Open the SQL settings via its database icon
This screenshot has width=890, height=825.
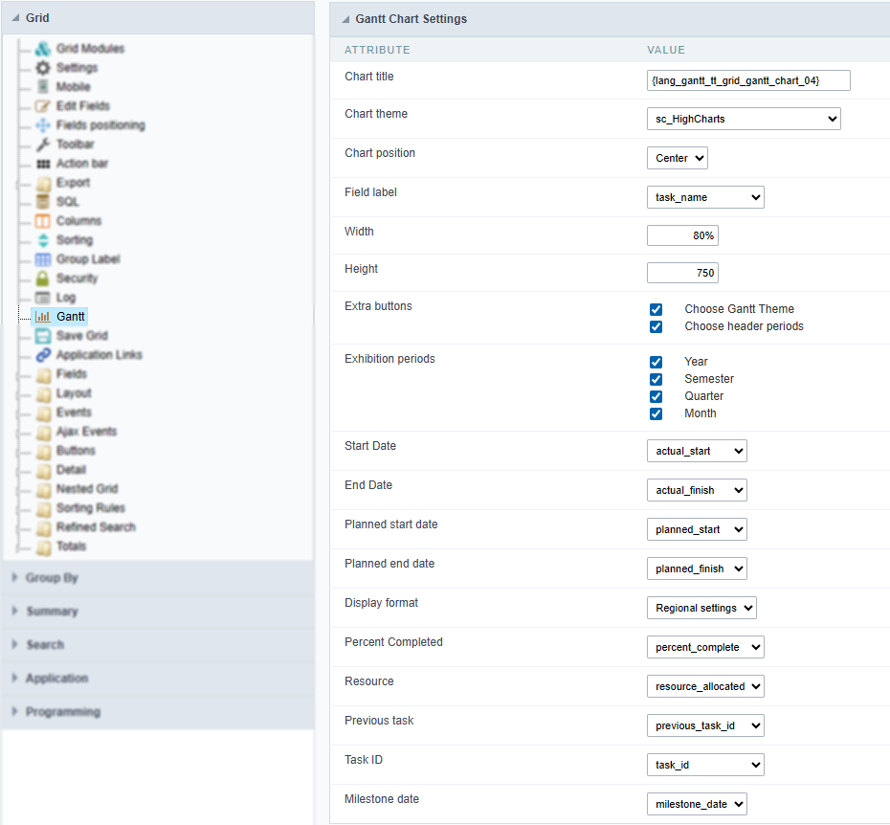(x=42, y=201)
